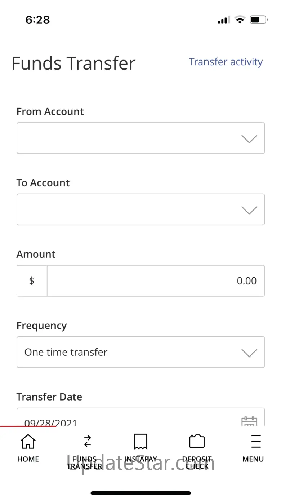Tap the Deposit Check camera icon
The image size is (281, 500).
tap(197, 441)
